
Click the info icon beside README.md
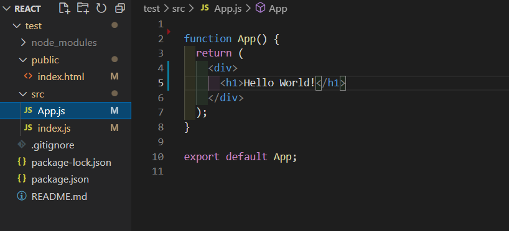click(22, 196)
